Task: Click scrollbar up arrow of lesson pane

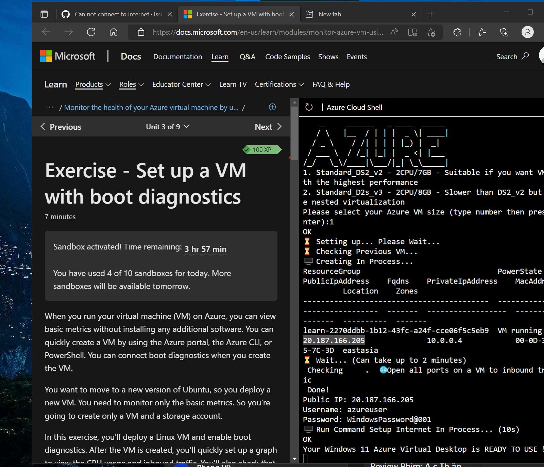Action: pyautogui.click(x=294, y=102)
